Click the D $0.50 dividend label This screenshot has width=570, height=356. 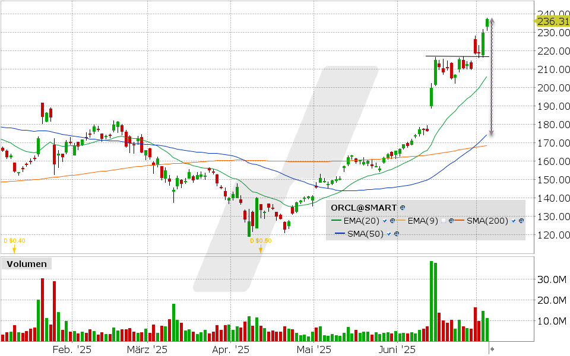click(x=261, y=240)
